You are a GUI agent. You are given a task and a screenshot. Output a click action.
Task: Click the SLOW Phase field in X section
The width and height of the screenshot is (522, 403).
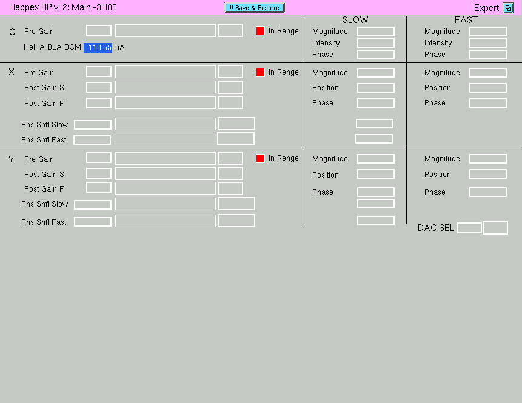point(376,103)
